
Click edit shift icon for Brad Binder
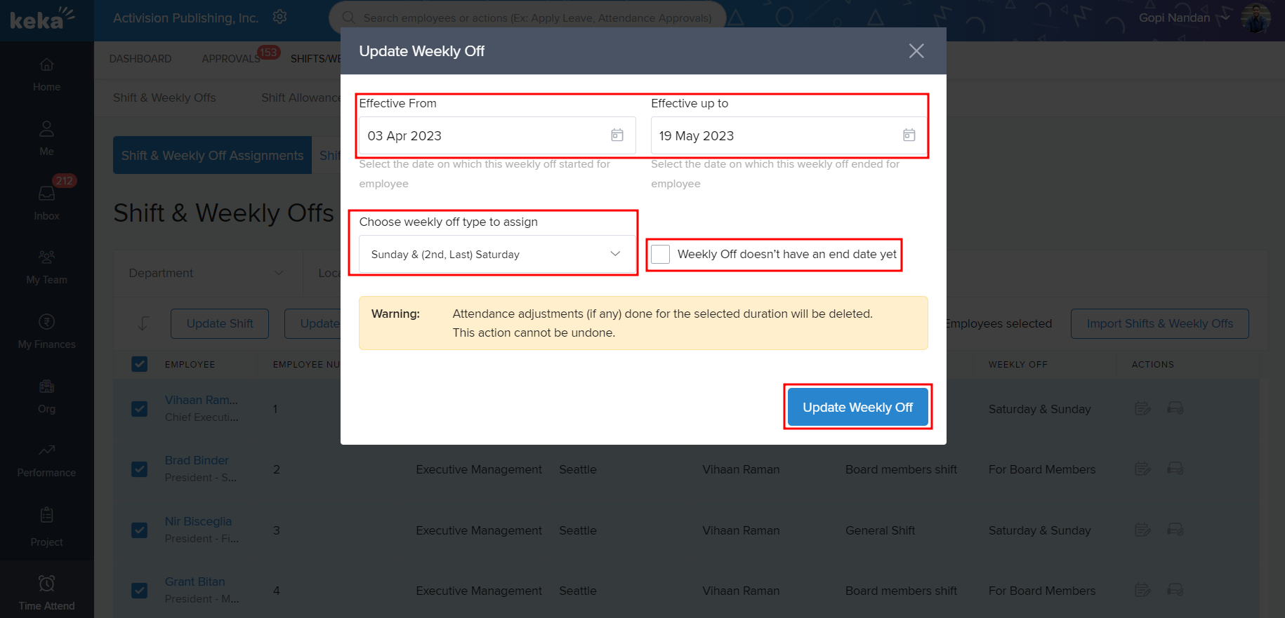coord(1142,469)
